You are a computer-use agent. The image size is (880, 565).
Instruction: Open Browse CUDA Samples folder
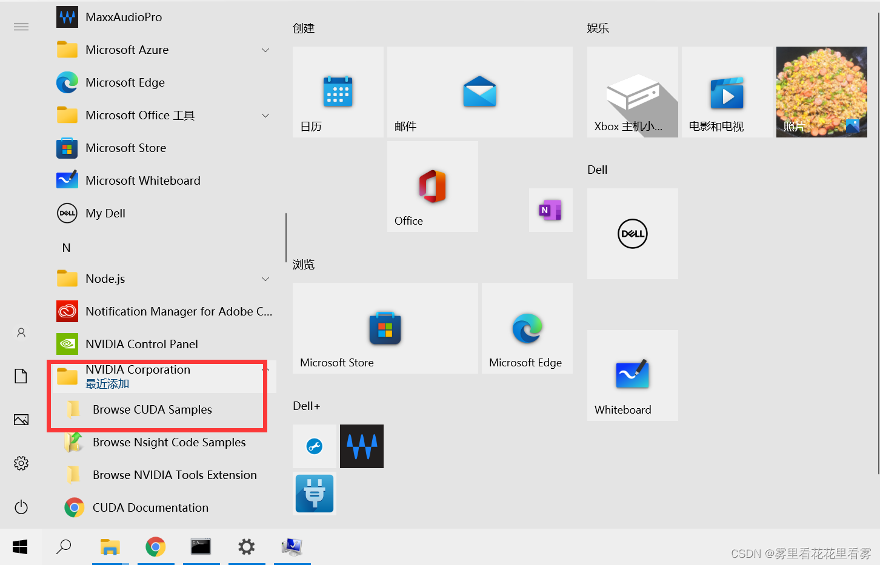(x=164, y=409)
